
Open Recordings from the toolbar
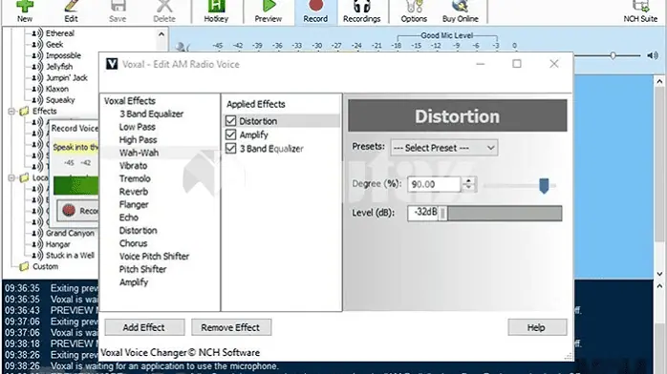(x=361, y=11)
